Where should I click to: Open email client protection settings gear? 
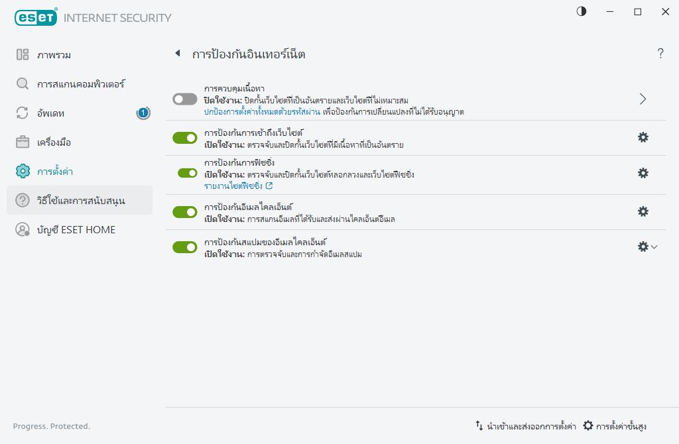(x=643, y=211)
